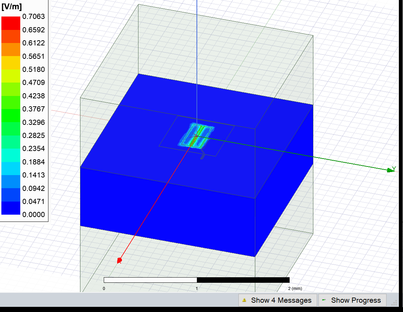Select the red 0.7063 color band in legend
Viewport: 403px width, 312px height.
pos(11,23)
